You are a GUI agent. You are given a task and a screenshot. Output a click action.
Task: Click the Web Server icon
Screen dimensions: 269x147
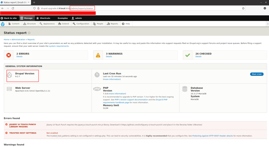(x=9, y=89)
